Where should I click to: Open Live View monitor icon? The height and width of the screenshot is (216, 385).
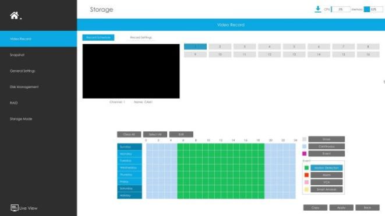[x=15, y=208]
